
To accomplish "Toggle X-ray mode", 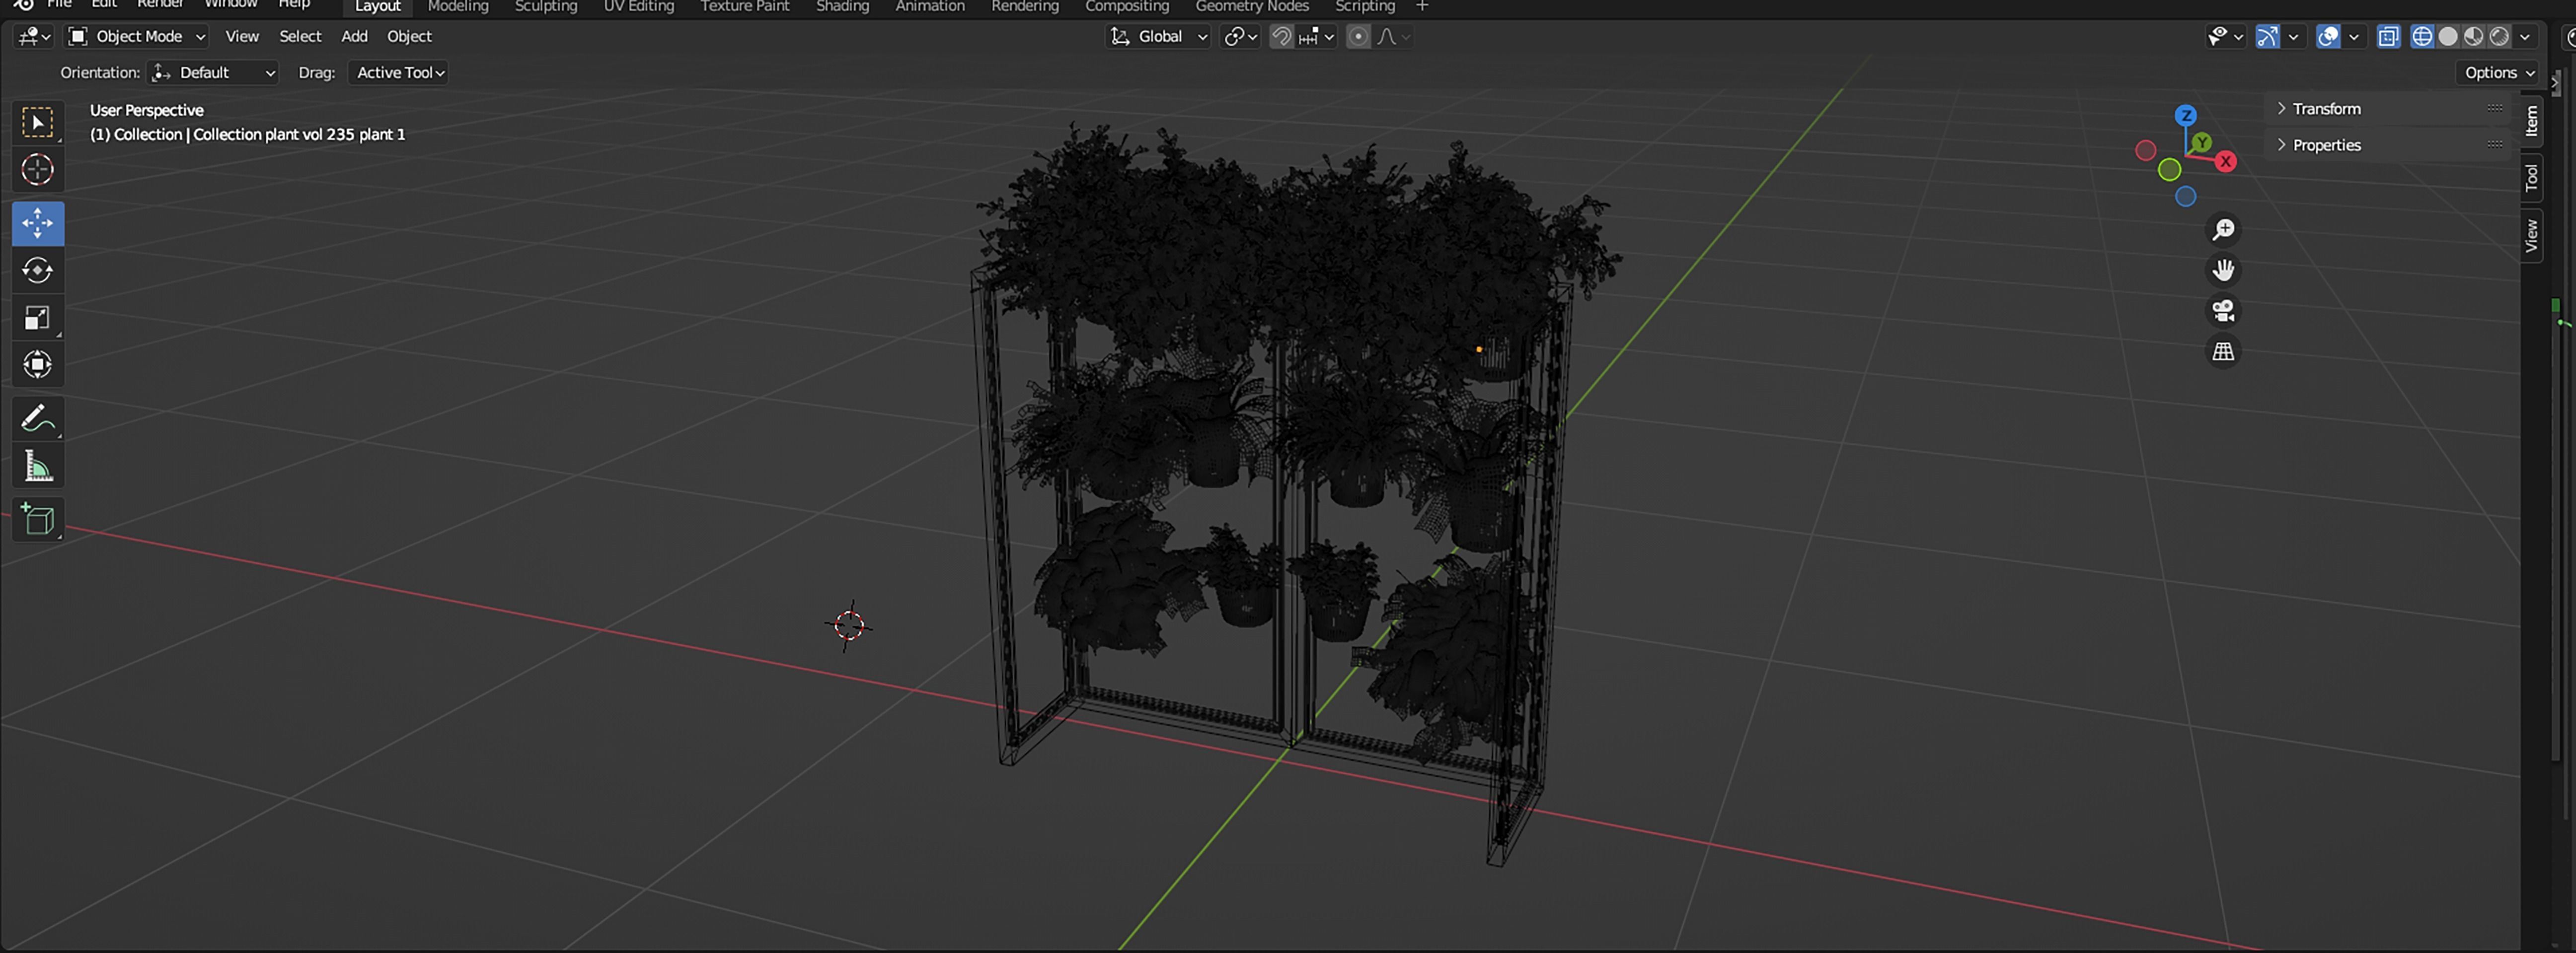I will [2388, 37].
